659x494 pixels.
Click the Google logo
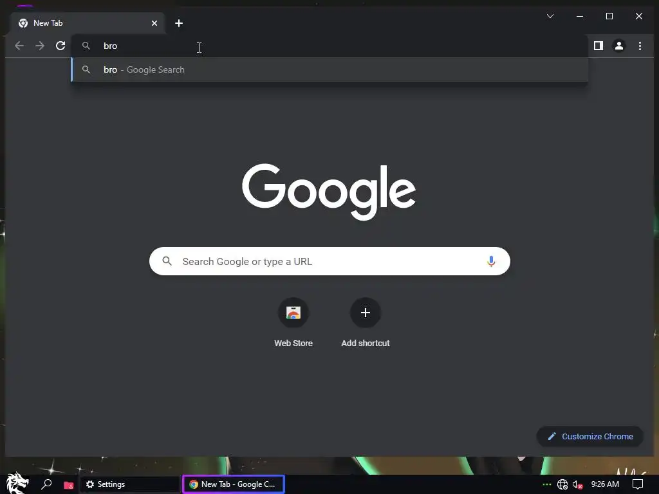coord(329,191)
